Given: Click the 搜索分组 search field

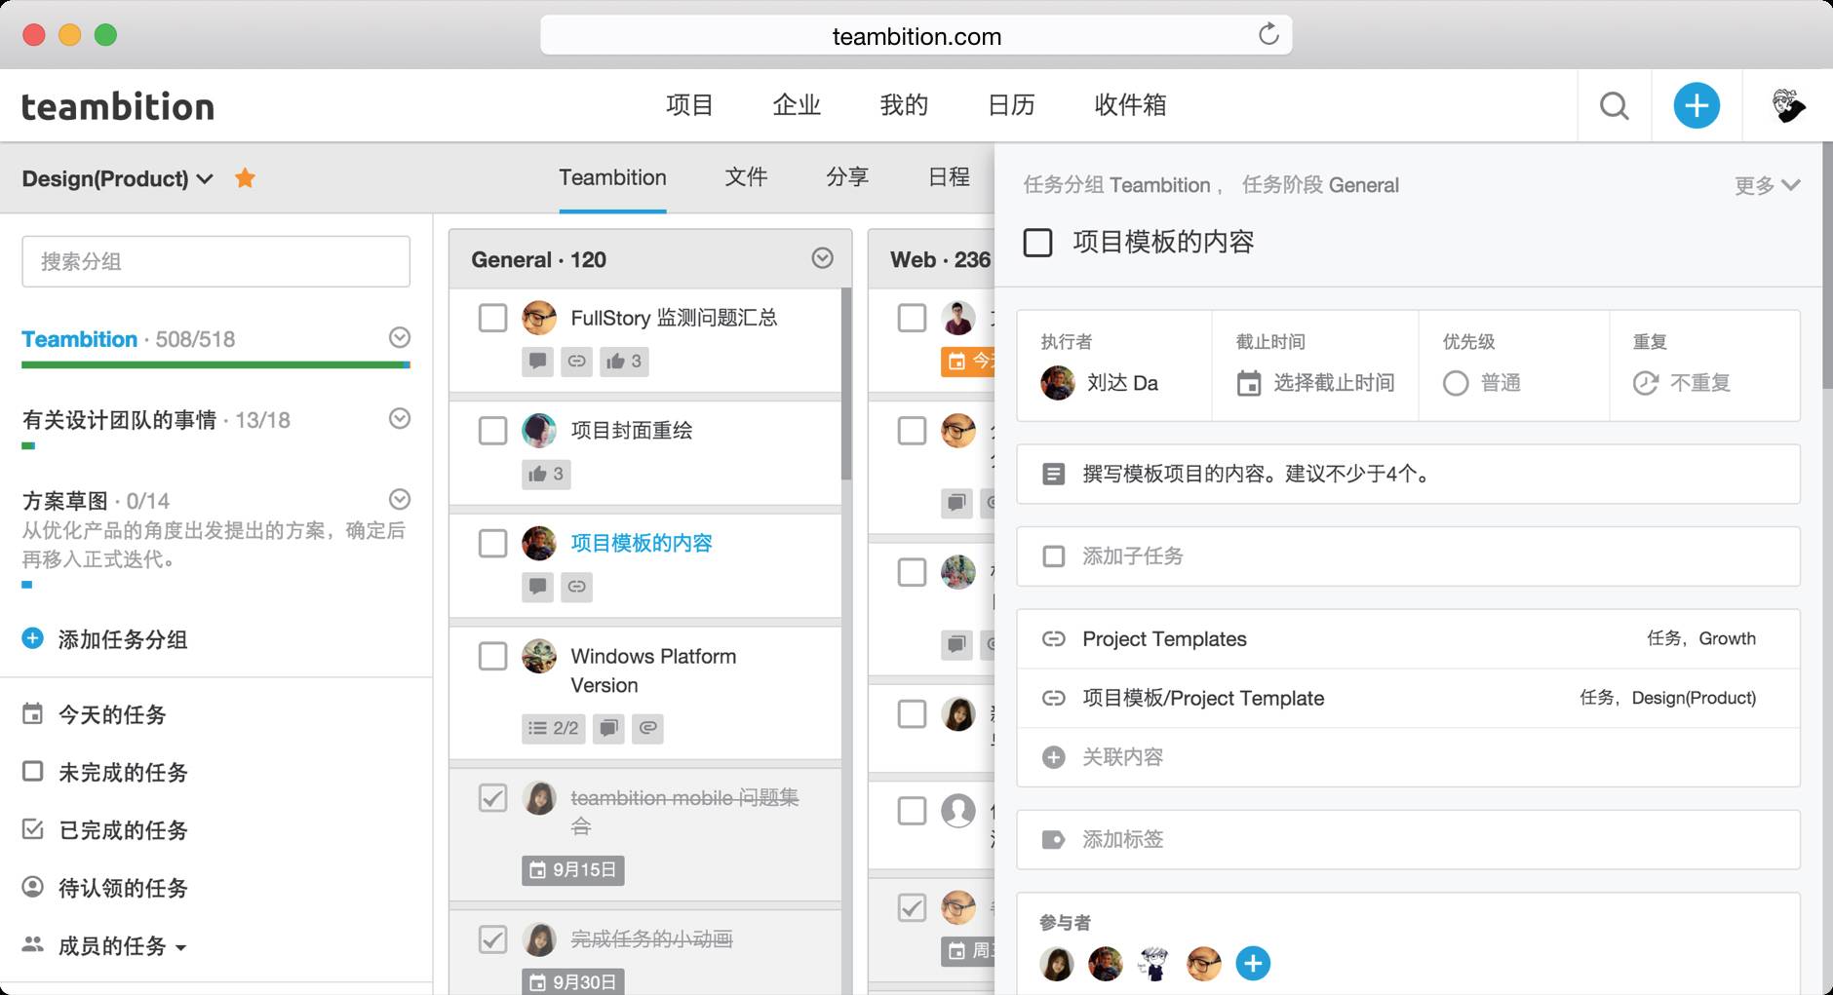Looking at the screenshot, I should (215, 261).
